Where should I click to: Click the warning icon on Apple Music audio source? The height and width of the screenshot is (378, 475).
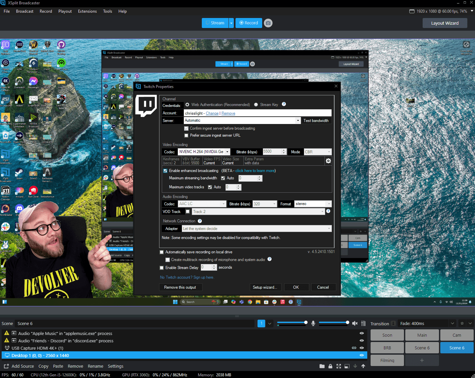click(7, 333)
